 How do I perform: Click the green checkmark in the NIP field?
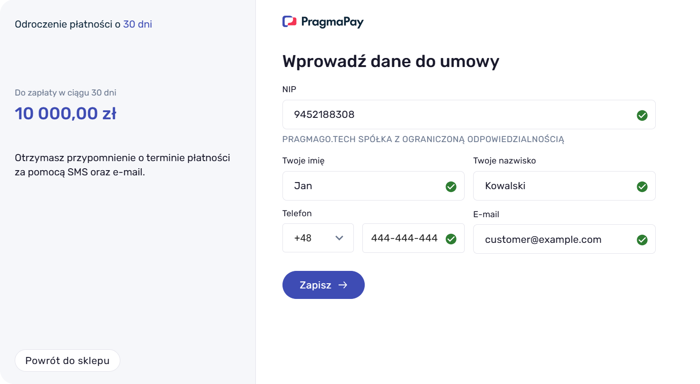(642, 115)
